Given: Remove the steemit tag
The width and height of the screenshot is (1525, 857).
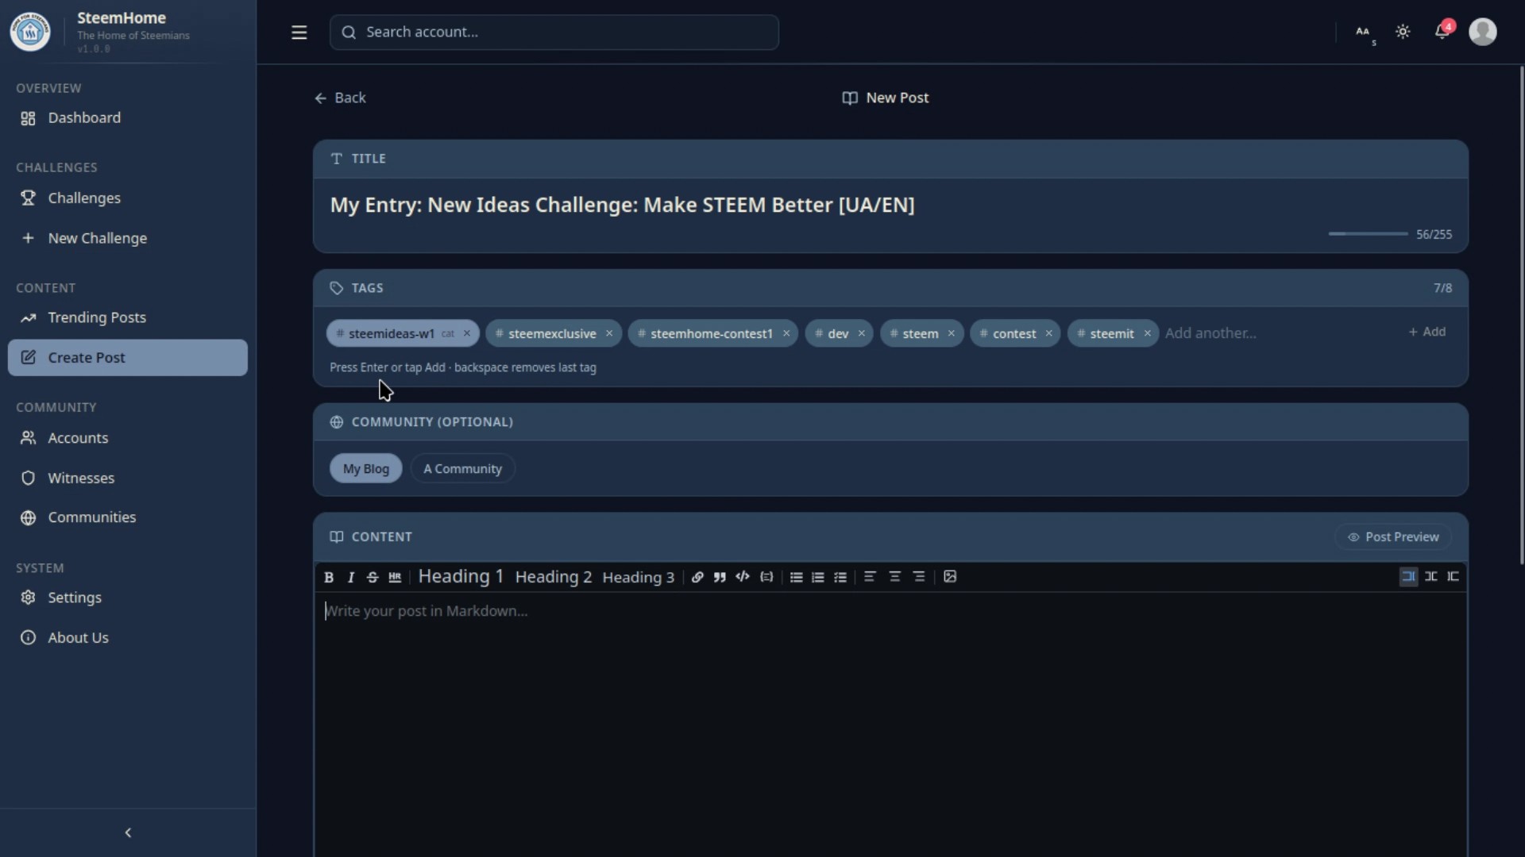Looking at the screenshot, I should [1148, 333].
